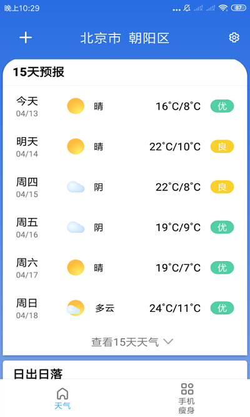This screenshot has height=417, width=250.
Task: Tap the sunny icon for today 04/13
Action: (x=76, y=106)
